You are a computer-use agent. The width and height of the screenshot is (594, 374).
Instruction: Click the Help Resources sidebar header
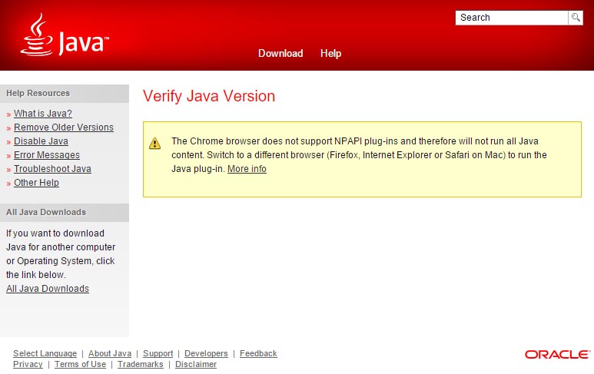tap(65, 93)
